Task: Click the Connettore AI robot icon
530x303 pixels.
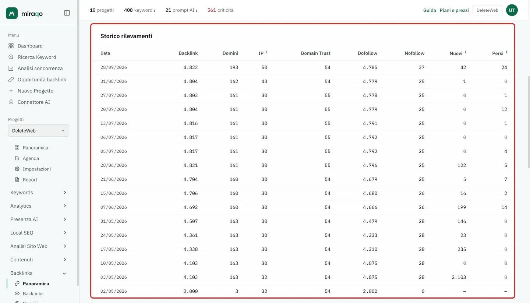Action: click(11, 102)
